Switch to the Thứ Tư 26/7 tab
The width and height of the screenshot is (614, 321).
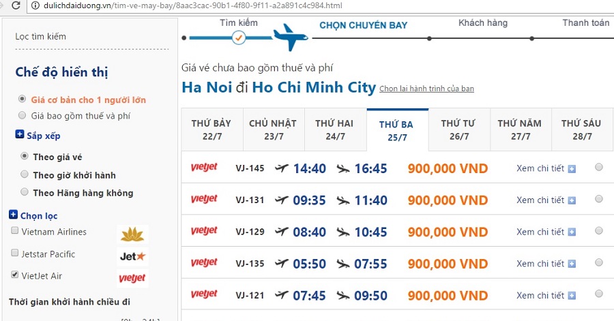pyautogui.click(x=459, y=129)
